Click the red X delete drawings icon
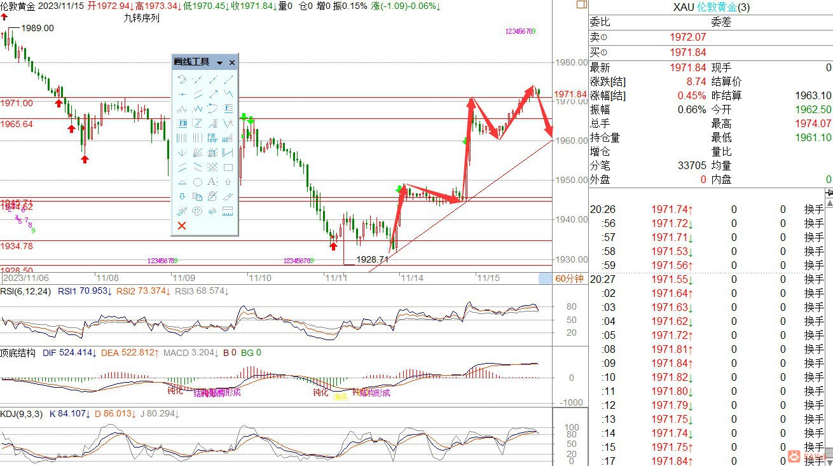This screenshot has height=466, width=833. click(182, 226)
